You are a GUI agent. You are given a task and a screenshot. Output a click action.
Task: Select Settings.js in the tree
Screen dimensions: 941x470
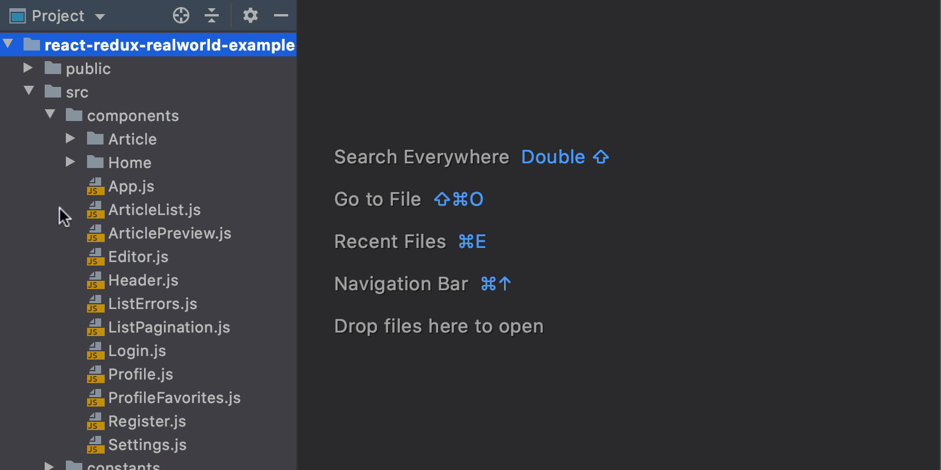point(148,445)
